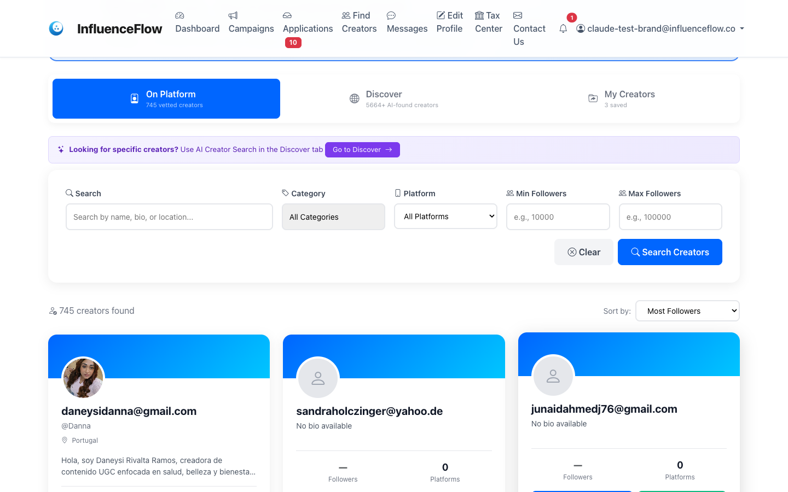The image size is (788, 492).
Task: Open the Contact Us nav item
Action: pyautogui.click(x=529, y=28)
